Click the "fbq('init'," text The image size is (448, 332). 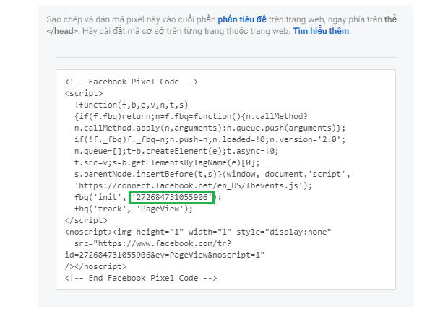pos(100,197)
